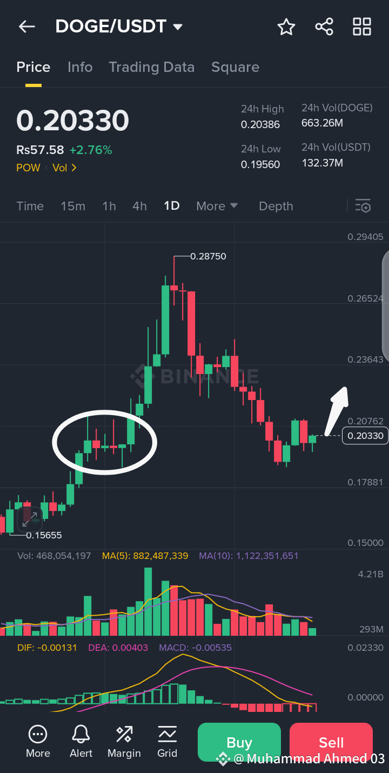Select the 15m timeframe

(x=73, y=206)
